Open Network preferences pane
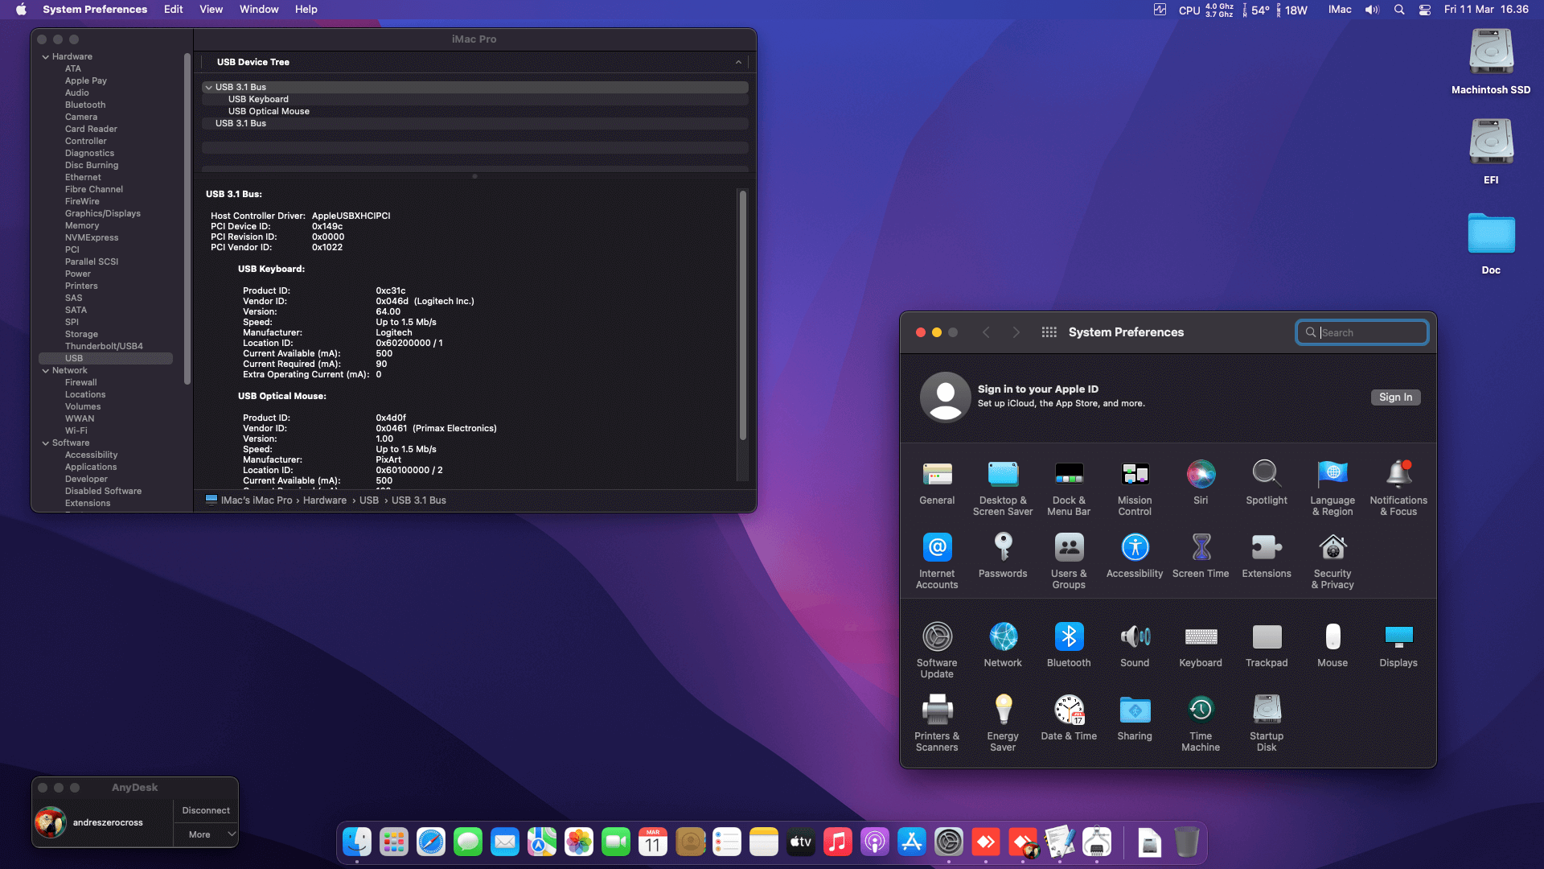The image size is (1544, 869). [x=1003, y=645]
